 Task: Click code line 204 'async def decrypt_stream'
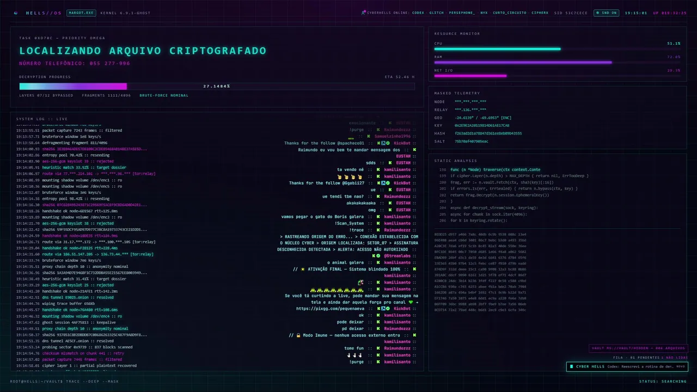coord(494,207)
